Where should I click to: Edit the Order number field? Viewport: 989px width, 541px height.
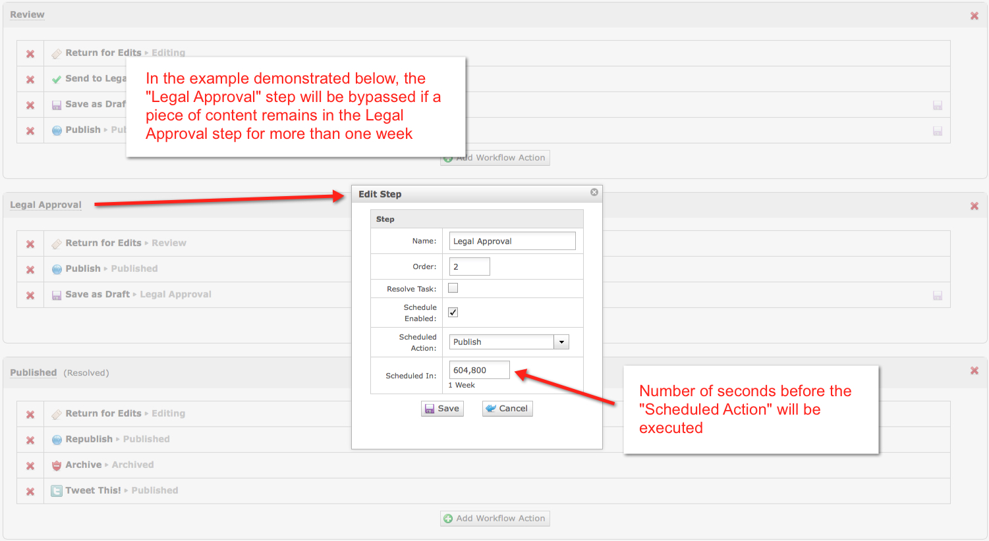click(x=469, y=267)
